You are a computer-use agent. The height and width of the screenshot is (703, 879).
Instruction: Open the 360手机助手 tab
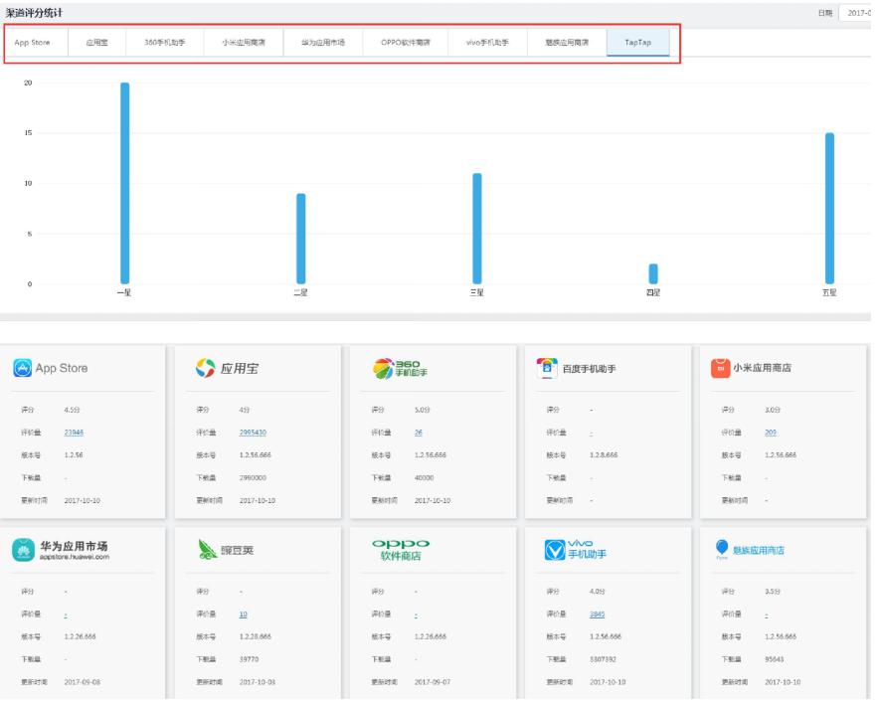coord(165,43)
